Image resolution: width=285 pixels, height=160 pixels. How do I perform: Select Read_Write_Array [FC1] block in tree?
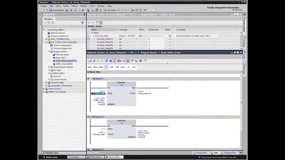pos(66,61)
